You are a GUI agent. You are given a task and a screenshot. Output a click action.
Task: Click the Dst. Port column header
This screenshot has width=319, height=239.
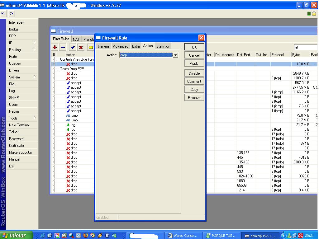pyautogui.click(x=245, y=55)
